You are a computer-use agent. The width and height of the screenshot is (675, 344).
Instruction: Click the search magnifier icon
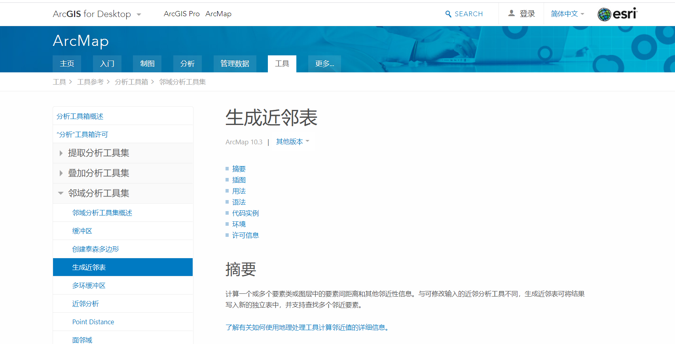pyautogui.click(x=448, y=14)
